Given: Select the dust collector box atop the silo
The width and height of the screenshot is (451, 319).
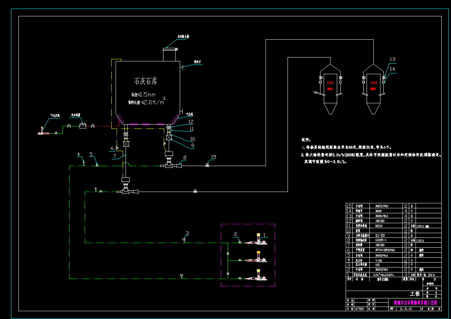Looking at the screenshot, I should [x=169, y=54].
